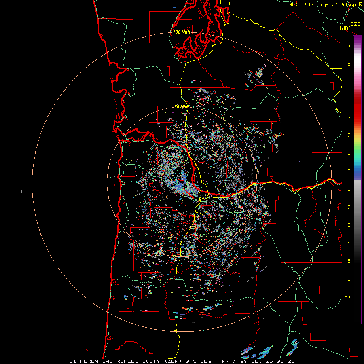Click the 1 value on the color scale
364x364 pixels.
click(349, 153)
